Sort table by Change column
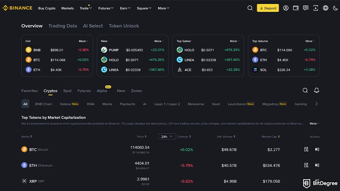This screenshot has width=340, height=191. 184,137
